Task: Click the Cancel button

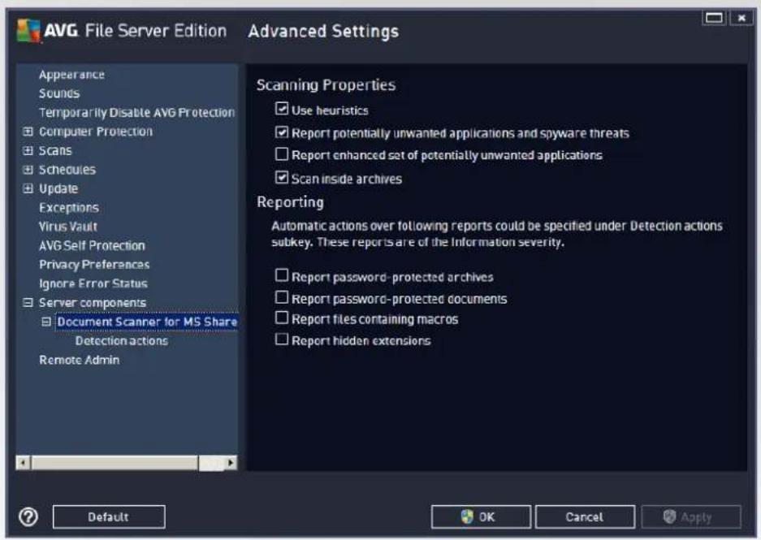Action: point(585,516)
